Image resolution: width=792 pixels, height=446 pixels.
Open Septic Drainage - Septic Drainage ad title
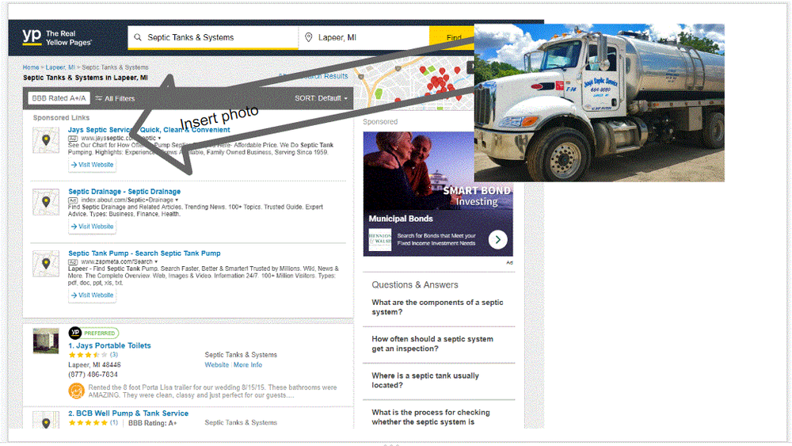click(124, 192)
